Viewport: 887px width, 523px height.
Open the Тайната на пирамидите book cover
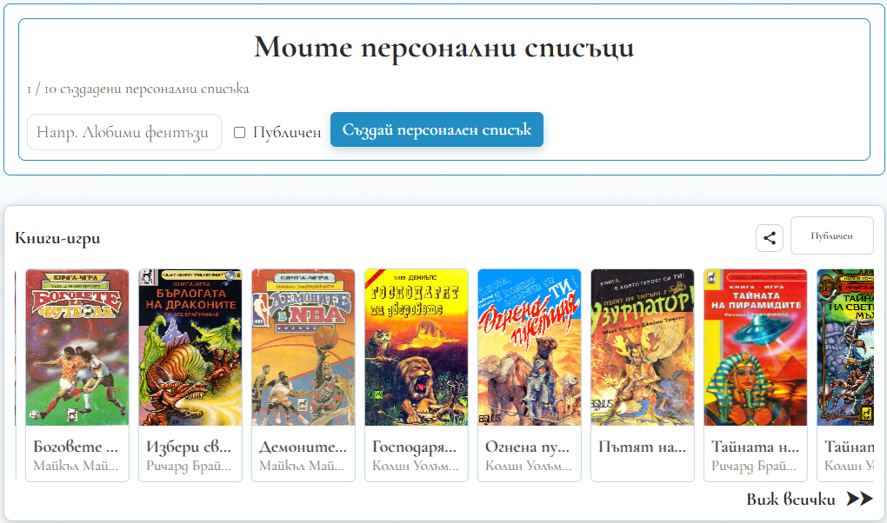tap(756, 348)
